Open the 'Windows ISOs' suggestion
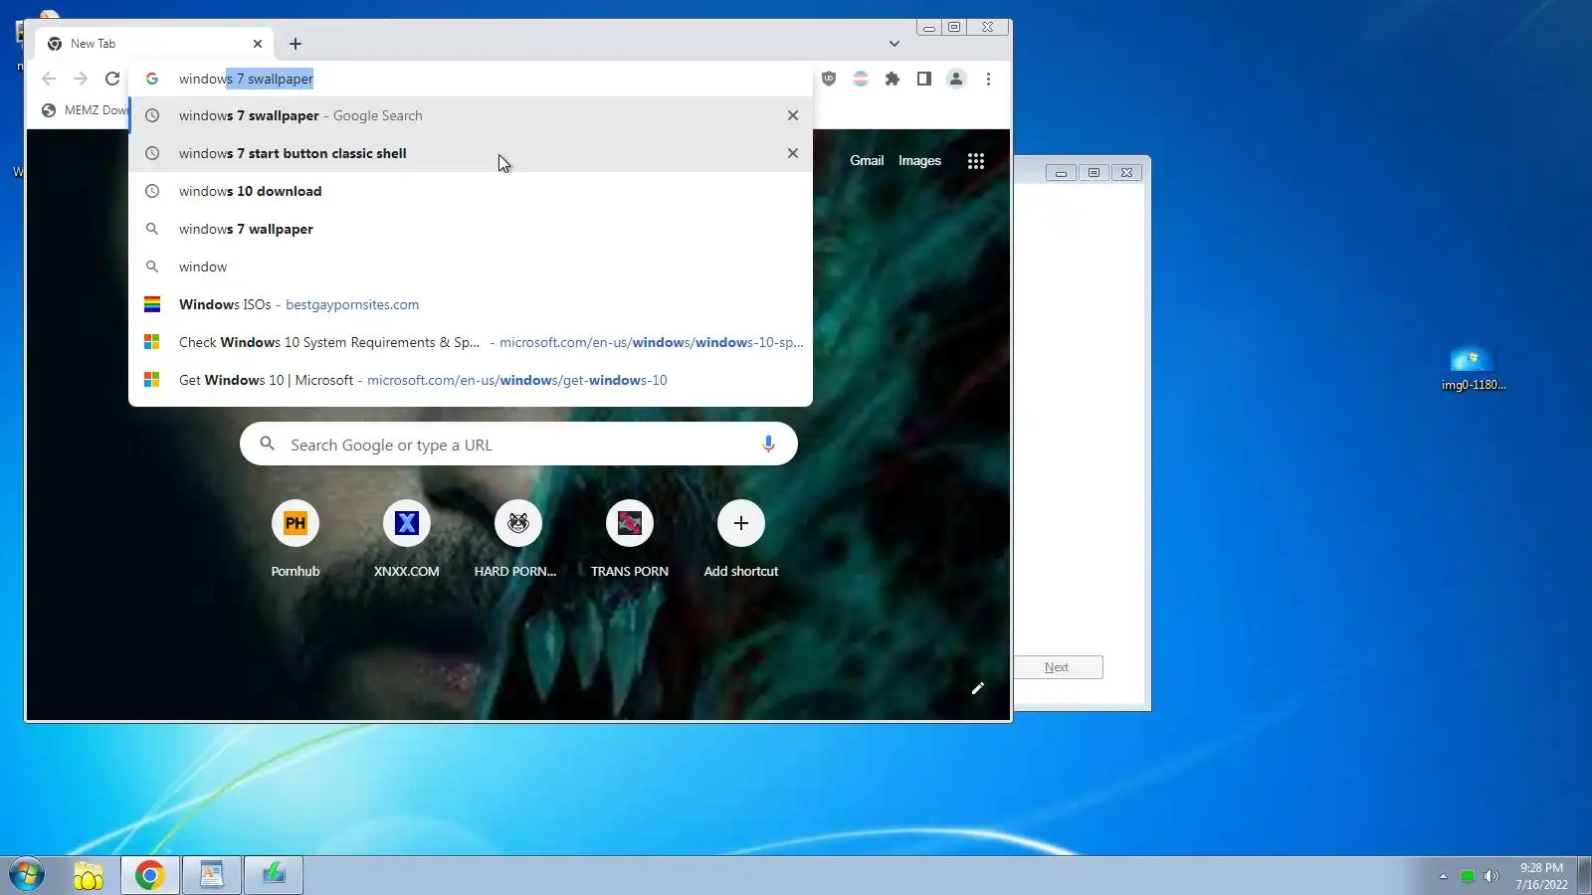Image resolution: width=1592 pixels, height=895 pixels. click(471, 304)
